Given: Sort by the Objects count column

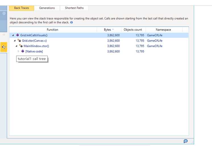Looking at the screenshot, I should click(x=133, y=30).
